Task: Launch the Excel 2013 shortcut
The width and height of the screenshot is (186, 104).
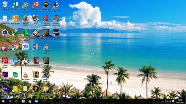Action: tap(15, 5)
